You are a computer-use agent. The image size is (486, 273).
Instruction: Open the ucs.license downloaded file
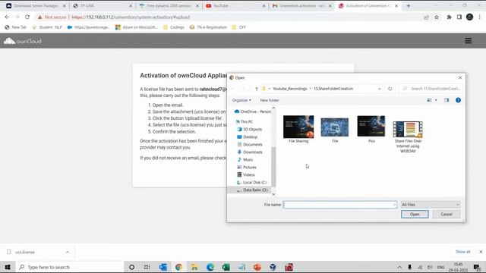pyautogui.click(x=25, y=252)
